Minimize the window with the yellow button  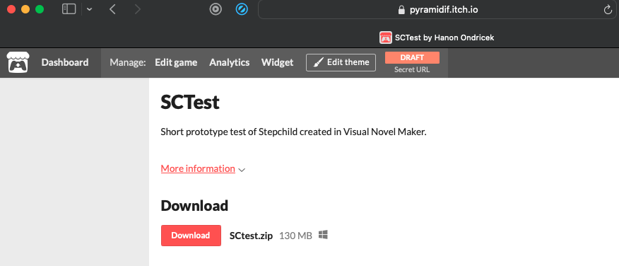coord(25,9)
